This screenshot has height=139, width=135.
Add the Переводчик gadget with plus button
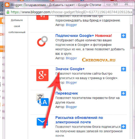coord(124,93)
